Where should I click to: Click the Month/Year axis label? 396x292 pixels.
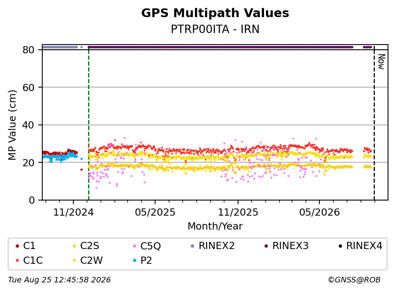pyautogui.click(x=215, y=226)
